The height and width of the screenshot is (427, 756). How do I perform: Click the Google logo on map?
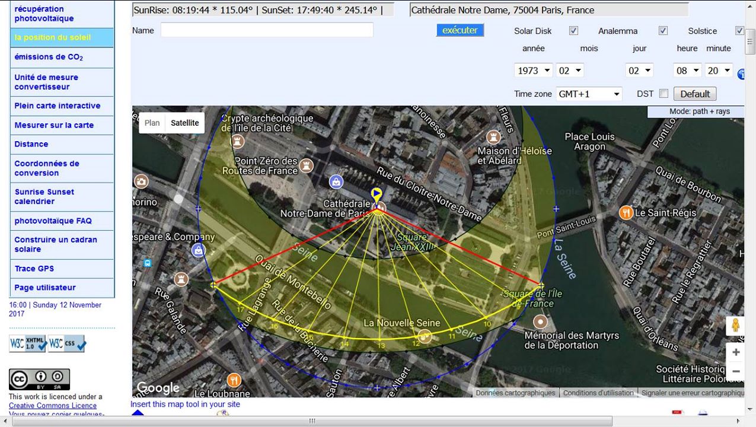click(158, 388)
